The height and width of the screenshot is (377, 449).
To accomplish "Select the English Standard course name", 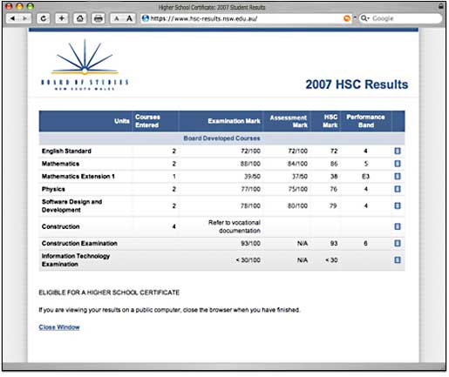I will 66,151.
